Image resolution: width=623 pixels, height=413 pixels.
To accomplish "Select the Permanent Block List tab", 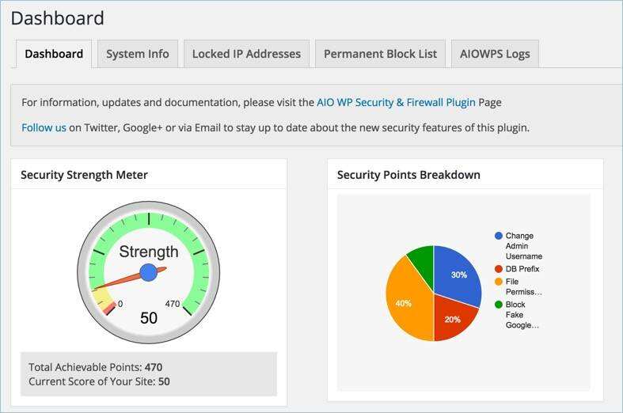I will pos(380,54).
